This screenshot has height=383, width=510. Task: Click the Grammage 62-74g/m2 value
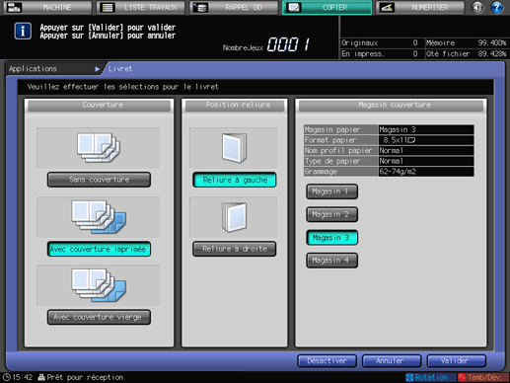pos(426,172)
